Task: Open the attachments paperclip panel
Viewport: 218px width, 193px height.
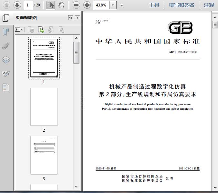Action: [x=6, y=46]
